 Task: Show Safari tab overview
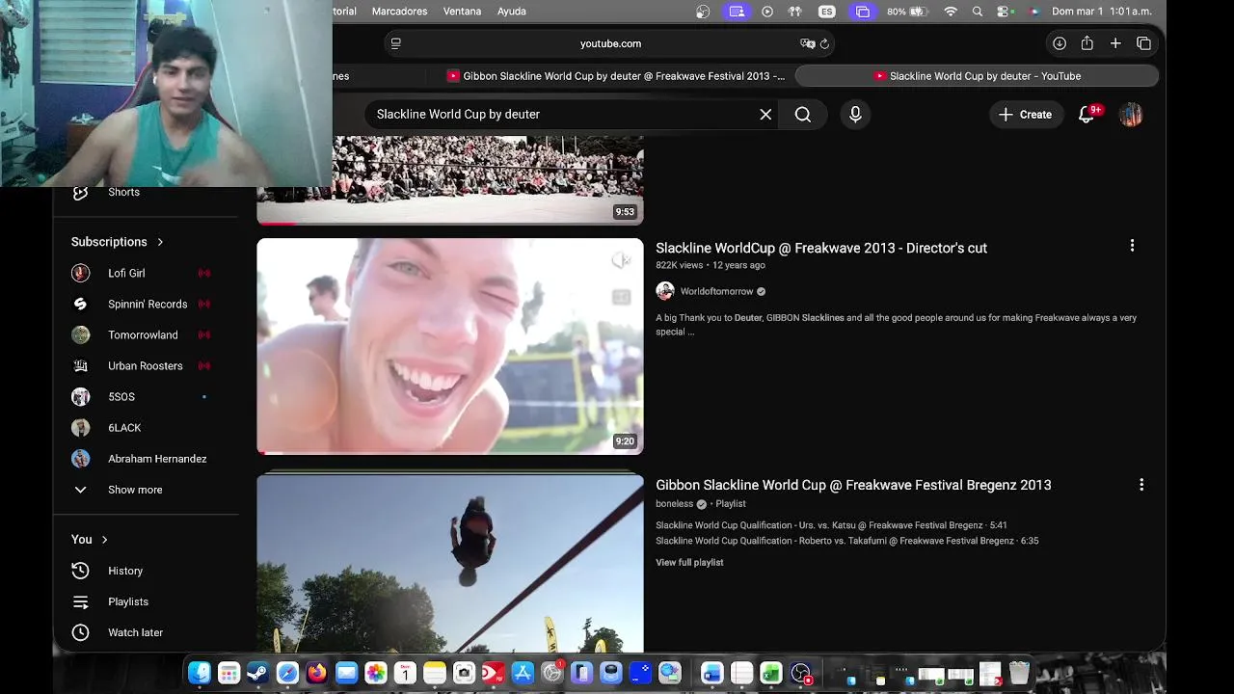click(x=1143, y=43)
